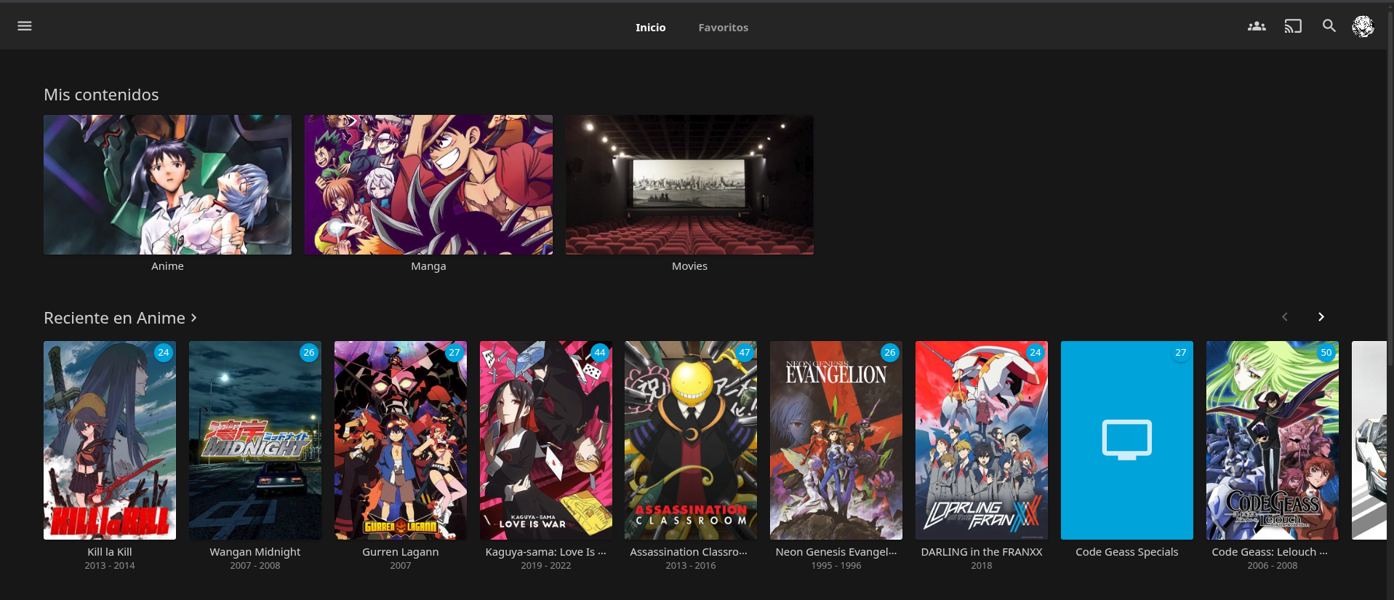1394x600 pixels.
Task: Click the Movies library label
Action: pos(689,266)
